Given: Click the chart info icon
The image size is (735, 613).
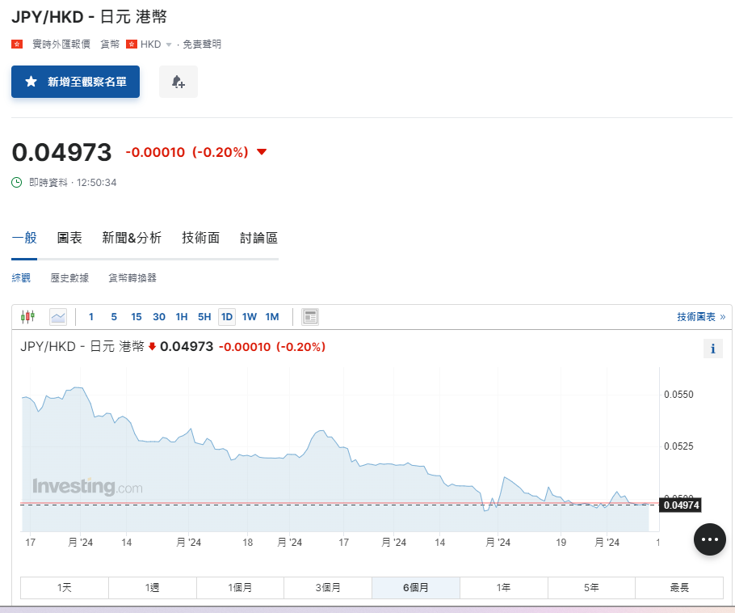Looking at the screenshot, I should click(x=712, y=349).
